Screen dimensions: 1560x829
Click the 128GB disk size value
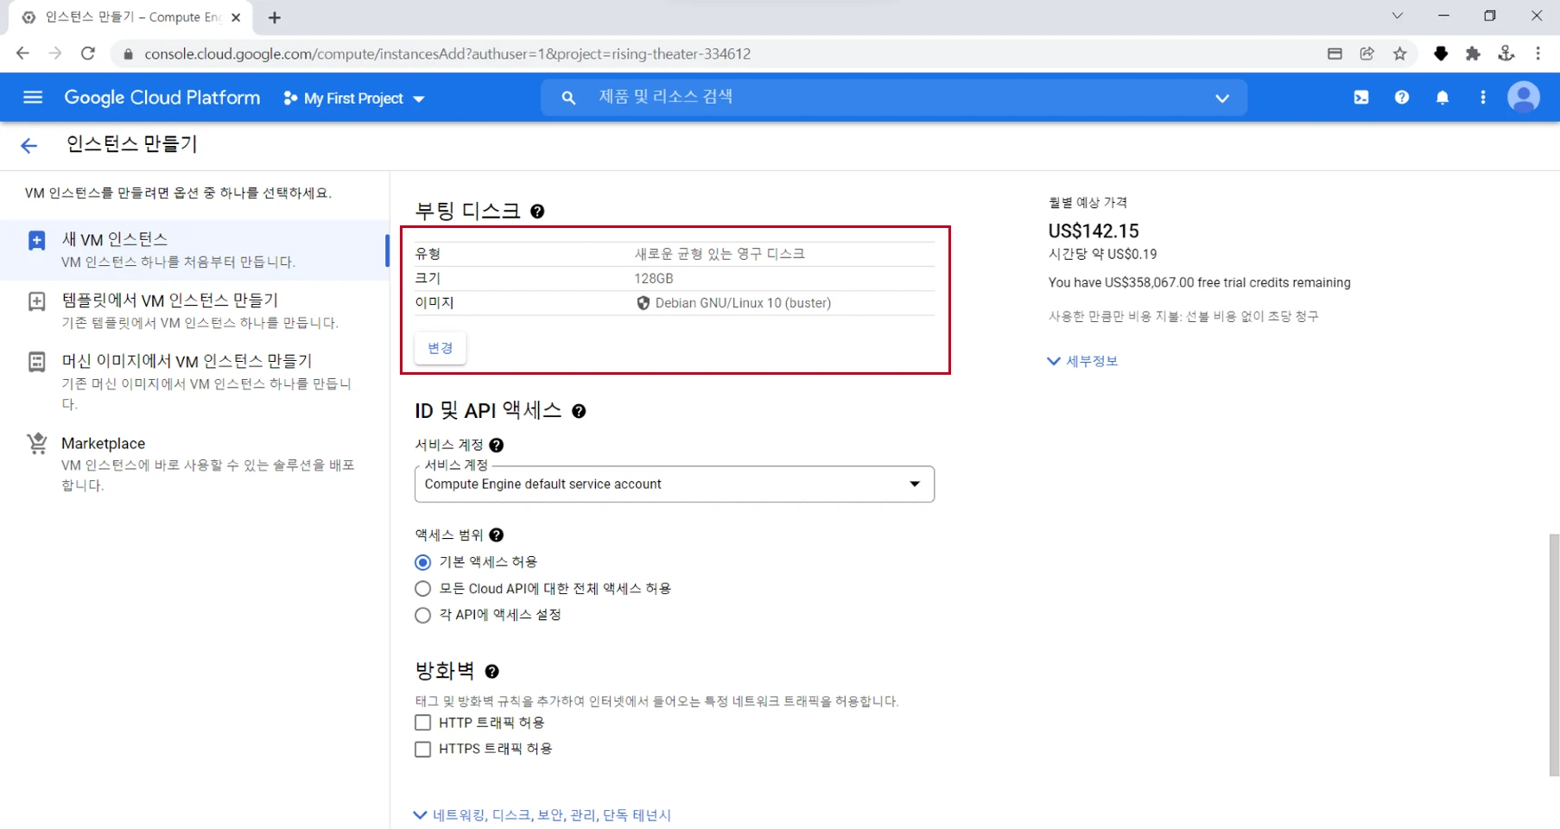click(x=653, y=278)
